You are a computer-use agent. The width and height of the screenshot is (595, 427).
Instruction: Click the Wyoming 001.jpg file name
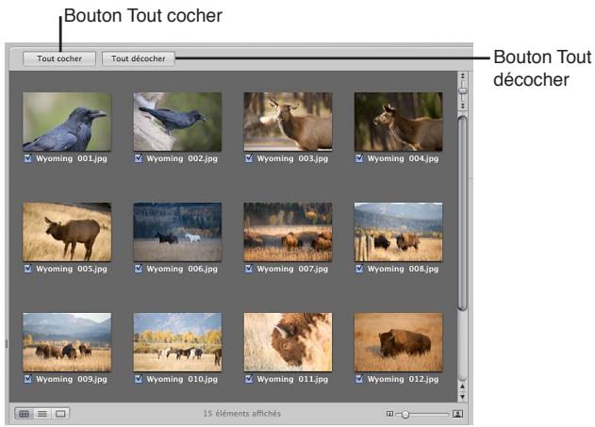[x=72, y=159]
